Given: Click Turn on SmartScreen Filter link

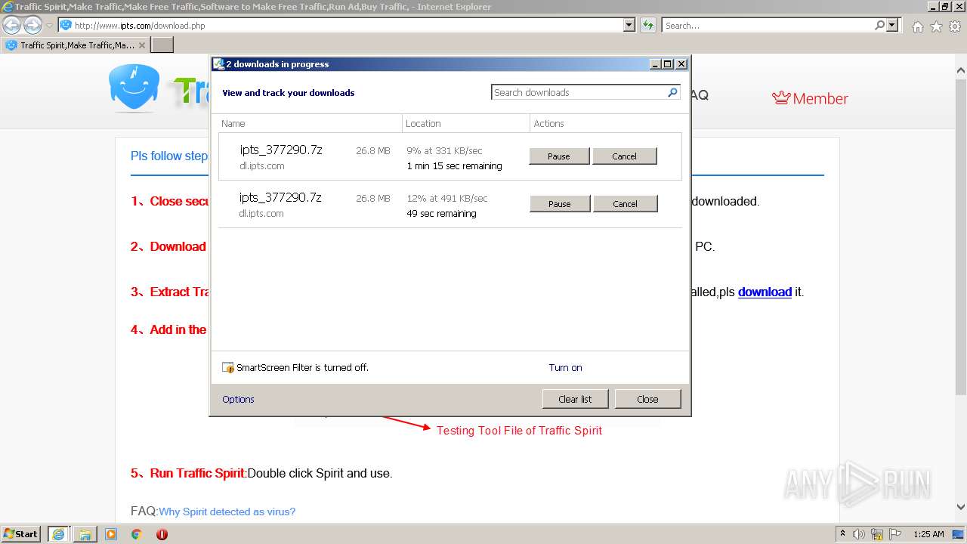Looking at the screenshot, I should tap(565, 368).
